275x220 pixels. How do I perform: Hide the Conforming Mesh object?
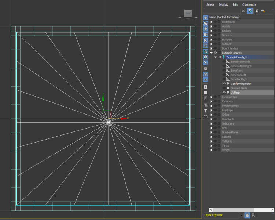(224, 84)
